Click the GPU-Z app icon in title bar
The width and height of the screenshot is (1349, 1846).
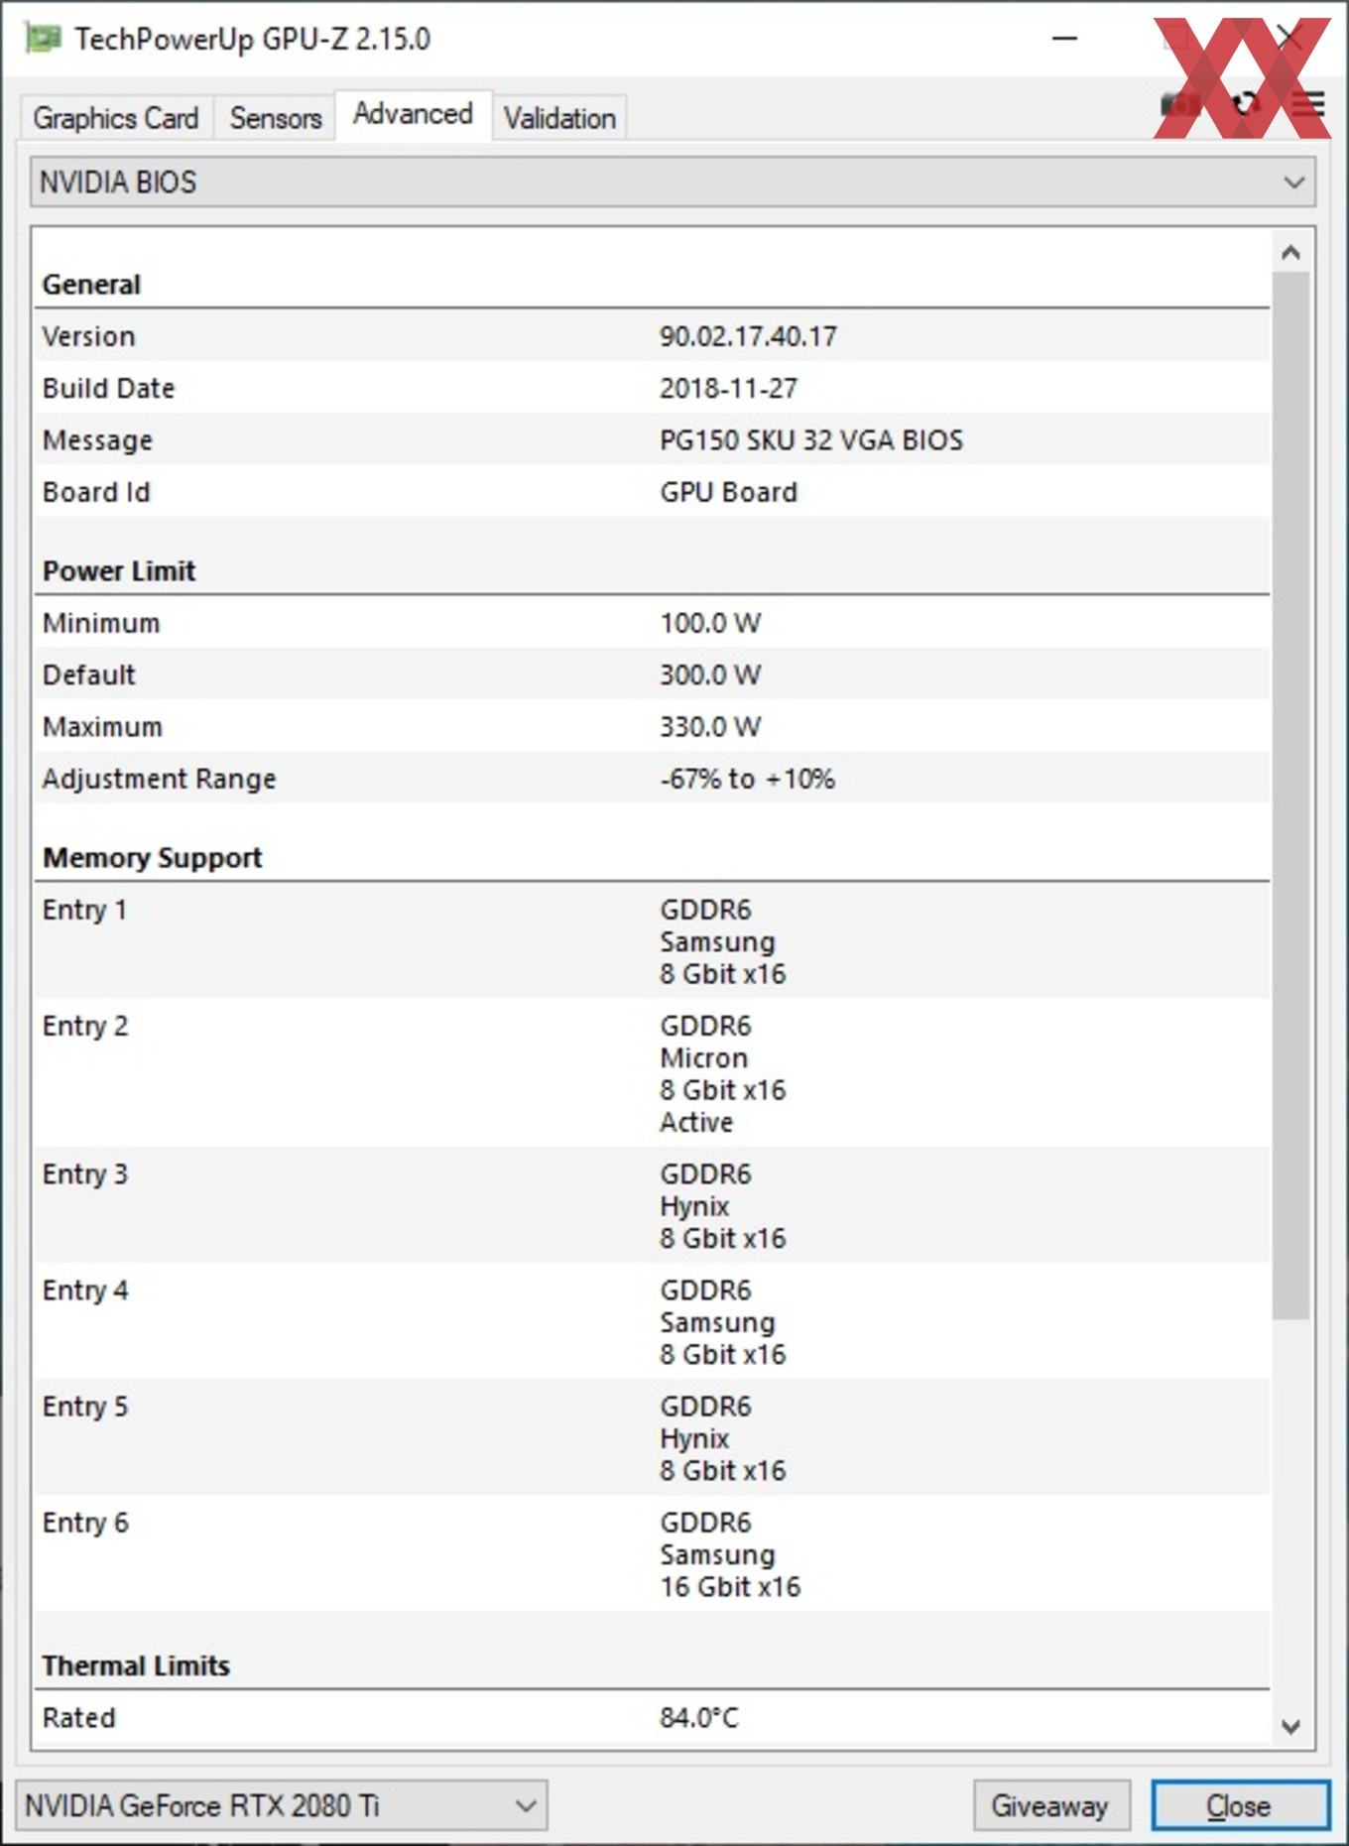click(42, 40)
